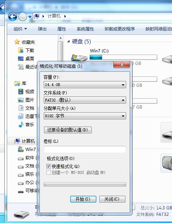Click the 最近访问 icon in favorites
This screenshot has height=223, width=172.
[x=21, y=67]
